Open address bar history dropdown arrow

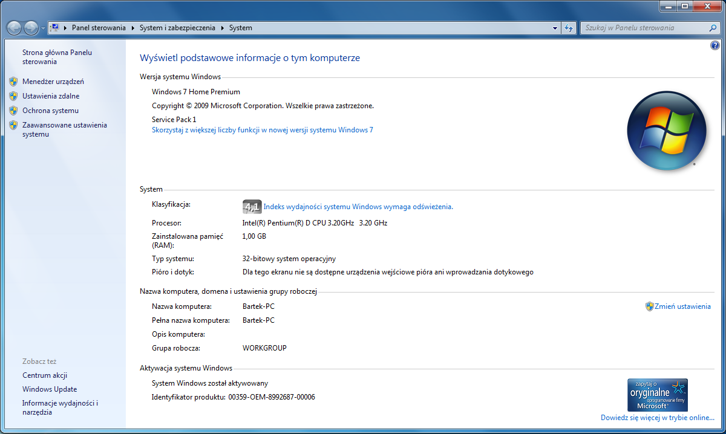555,28
